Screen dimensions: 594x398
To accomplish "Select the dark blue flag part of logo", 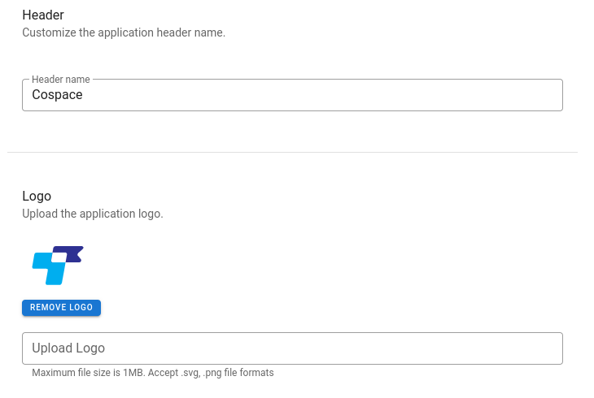I will (73, 253).
